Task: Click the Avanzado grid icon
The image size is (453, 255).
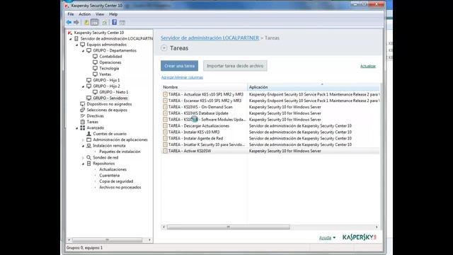Action: (x=83, y=127)
